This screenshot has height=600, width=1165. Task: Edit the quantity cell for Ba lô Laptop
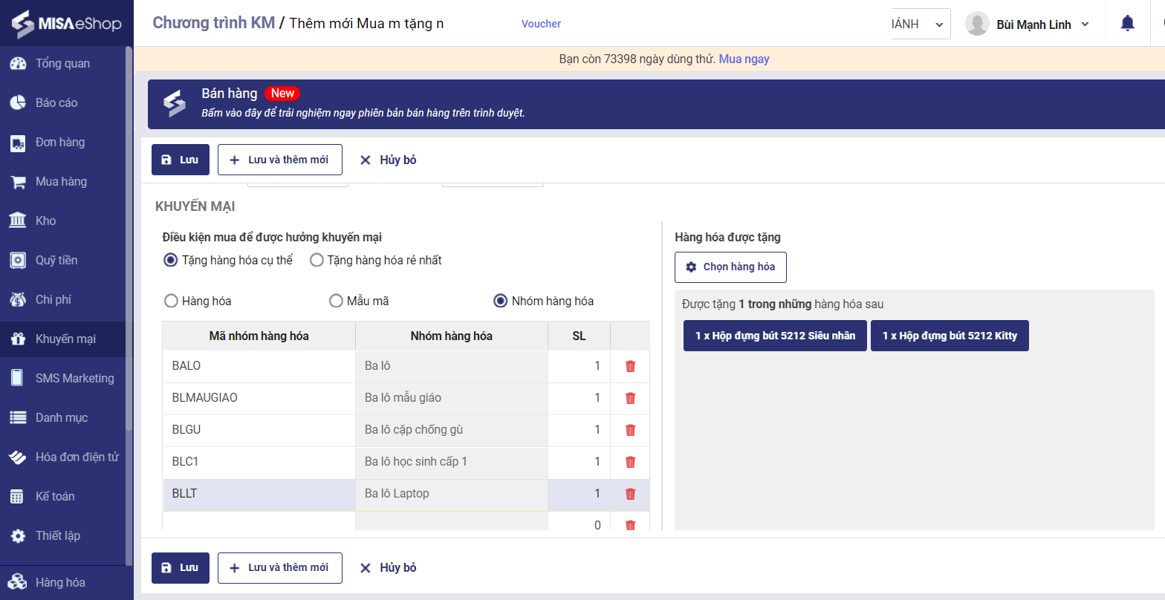pyautogui.click(x=579, y=494)
